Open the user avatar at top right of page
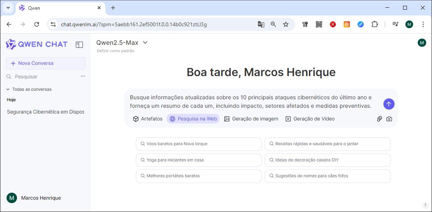432x212 pixels. coord(422,42)
